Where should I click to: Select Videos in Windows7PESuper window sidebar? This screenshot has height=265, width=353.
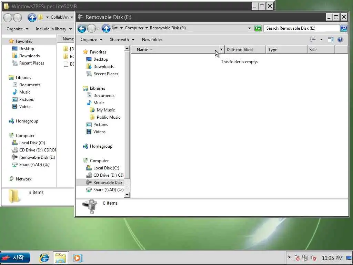(25, 107)
